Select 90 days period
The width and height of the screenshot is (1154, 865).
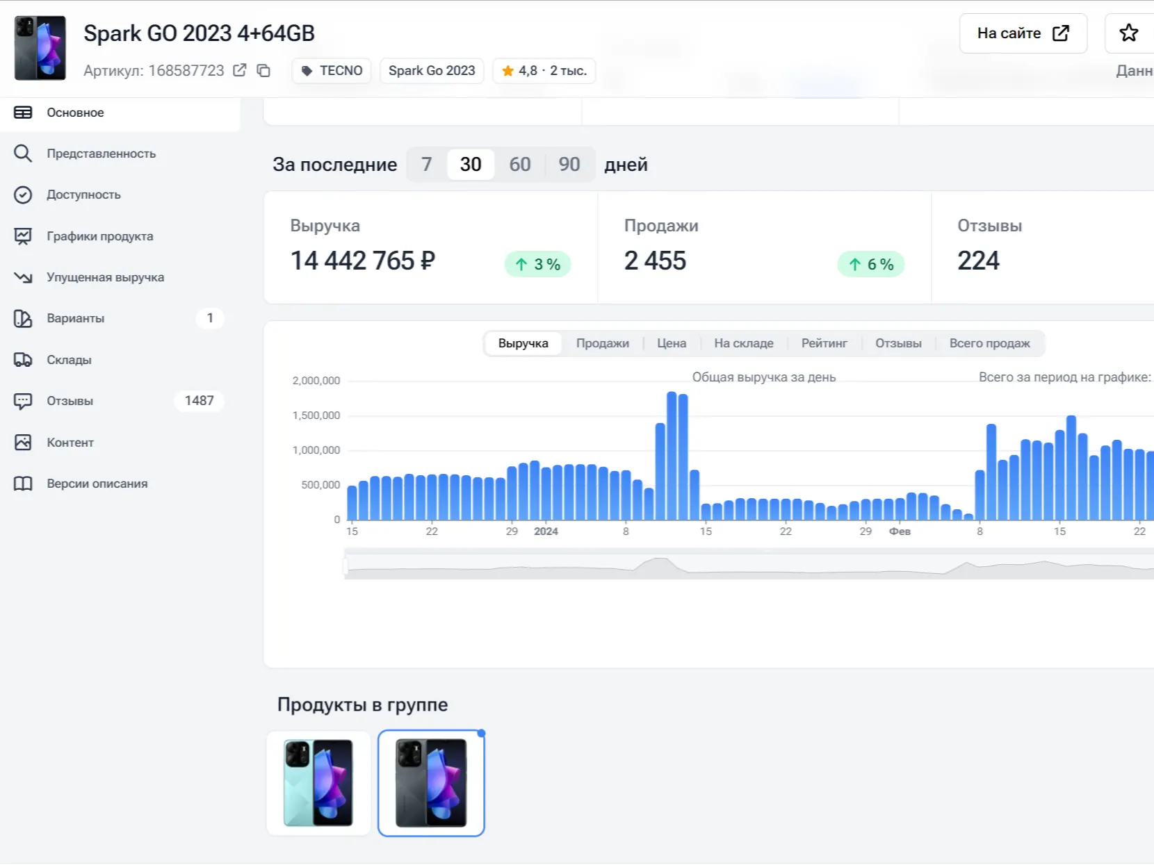[569, 165]
